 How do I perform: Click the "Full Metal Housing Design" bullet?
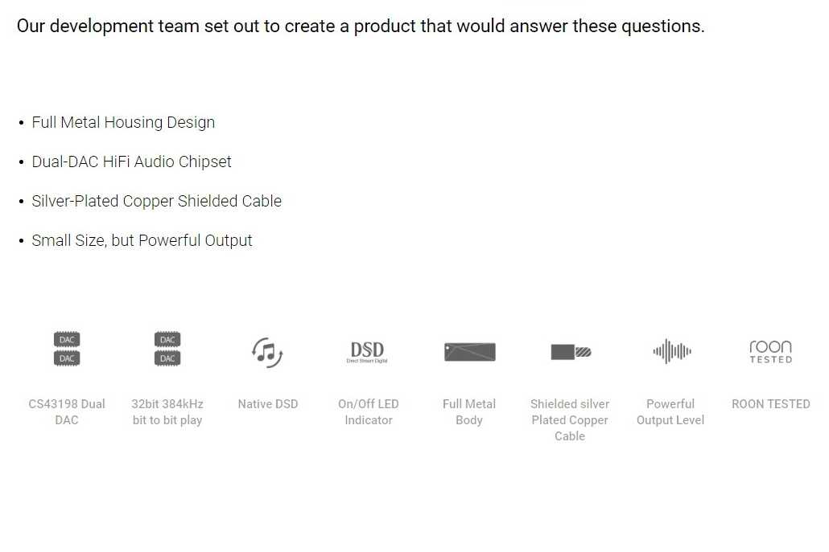[x=123, y=122]
